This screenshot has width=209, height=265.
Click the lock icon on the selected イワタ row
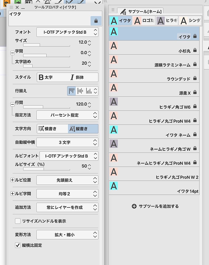tap(195, 36)
